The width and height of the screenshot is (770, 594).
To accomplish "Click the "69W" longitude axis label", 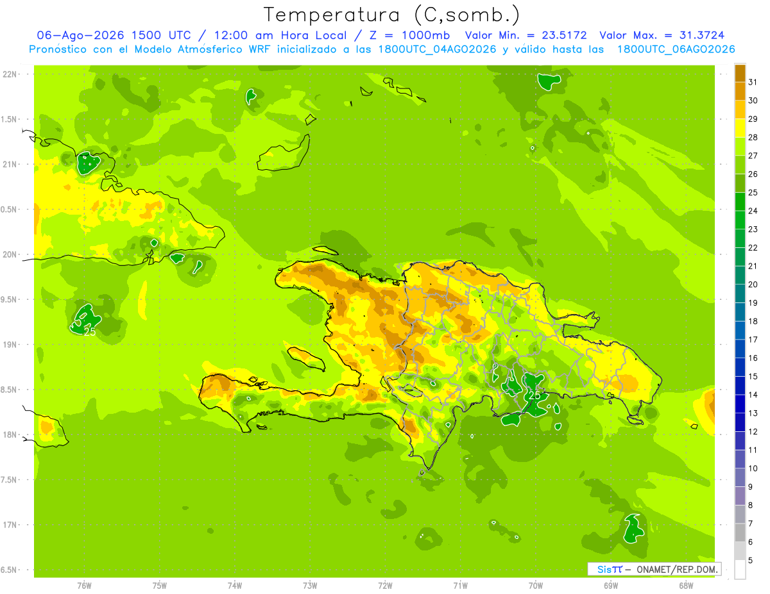I will 611,586.
